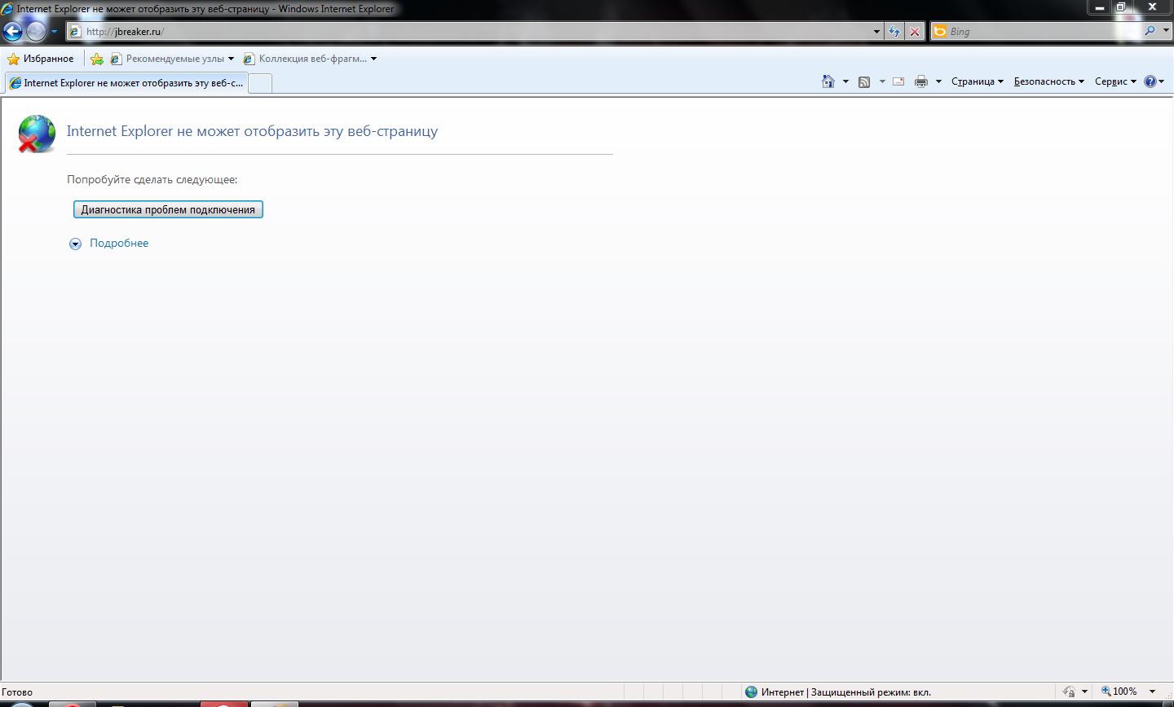The image size is (1174, 707).
Task: Expand the address bar autocomplete dropdown
Action: [876, 32]
